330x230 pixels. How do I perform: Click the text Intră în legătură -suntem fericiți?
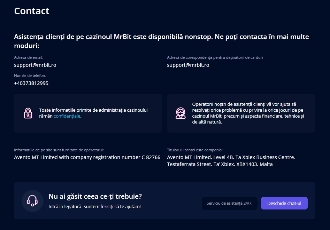point(95,206)
